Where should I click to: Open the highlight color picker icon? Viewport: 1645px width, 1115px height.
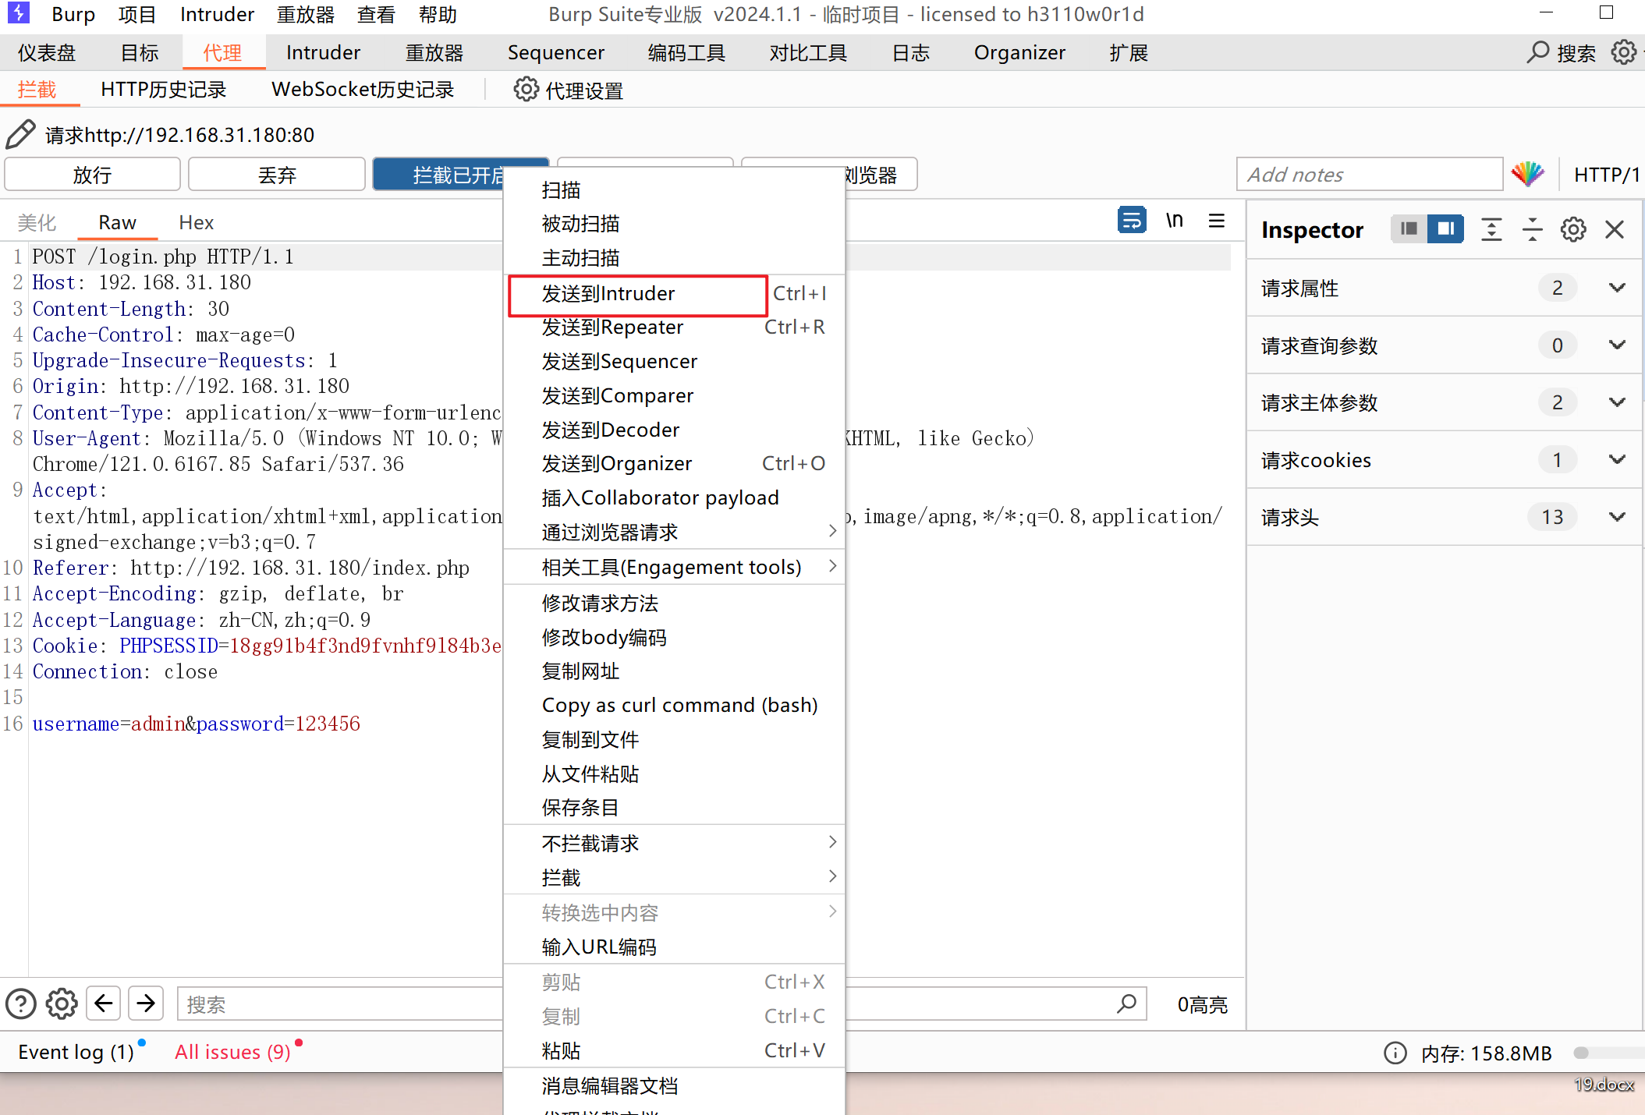1527,174
